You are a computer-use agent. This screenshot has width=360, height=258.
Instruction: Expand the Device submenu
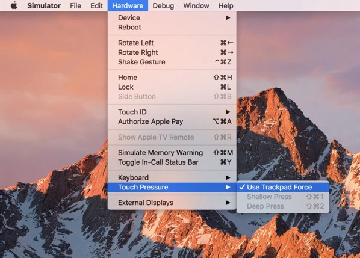pos(172,17)
